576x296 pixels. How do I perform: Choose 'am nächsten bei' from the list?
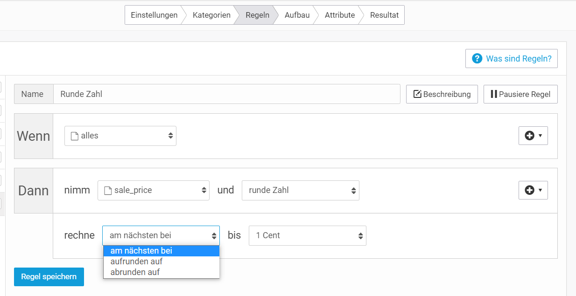(161, 251)
